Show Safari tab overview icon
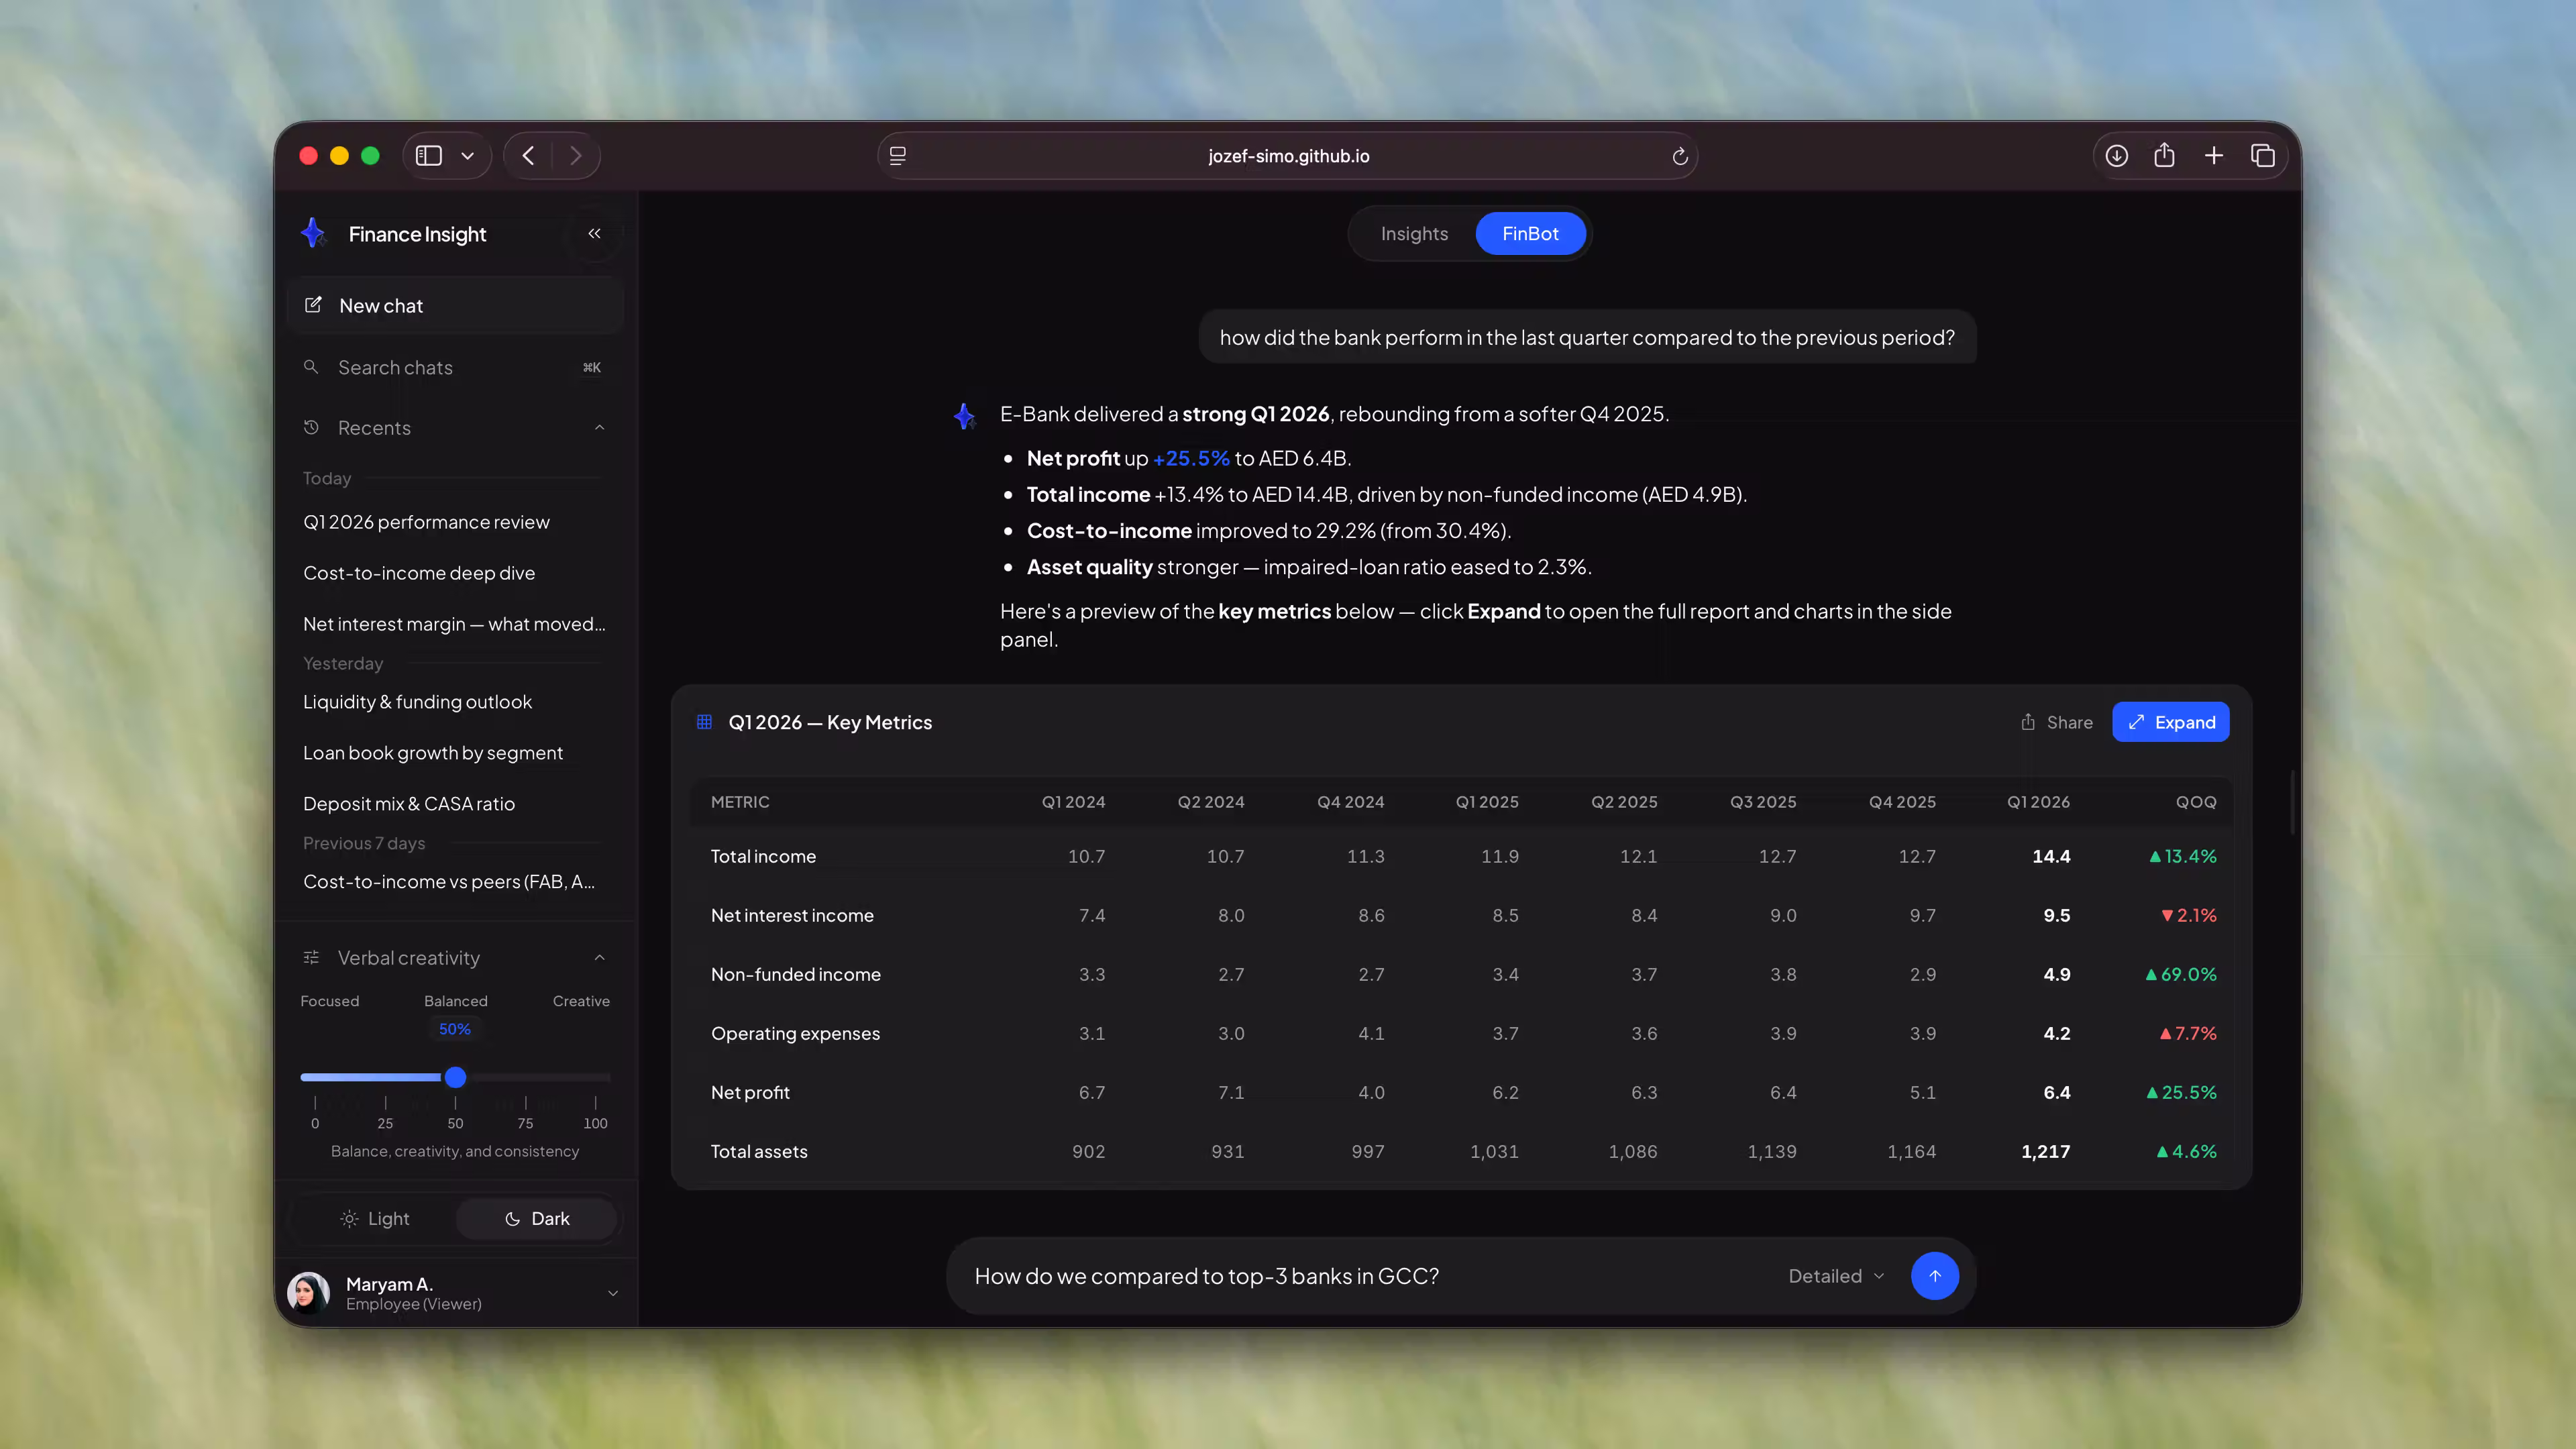Image resolution: width=2576 pixels, height=1449 pixels. pos(2263,156)
